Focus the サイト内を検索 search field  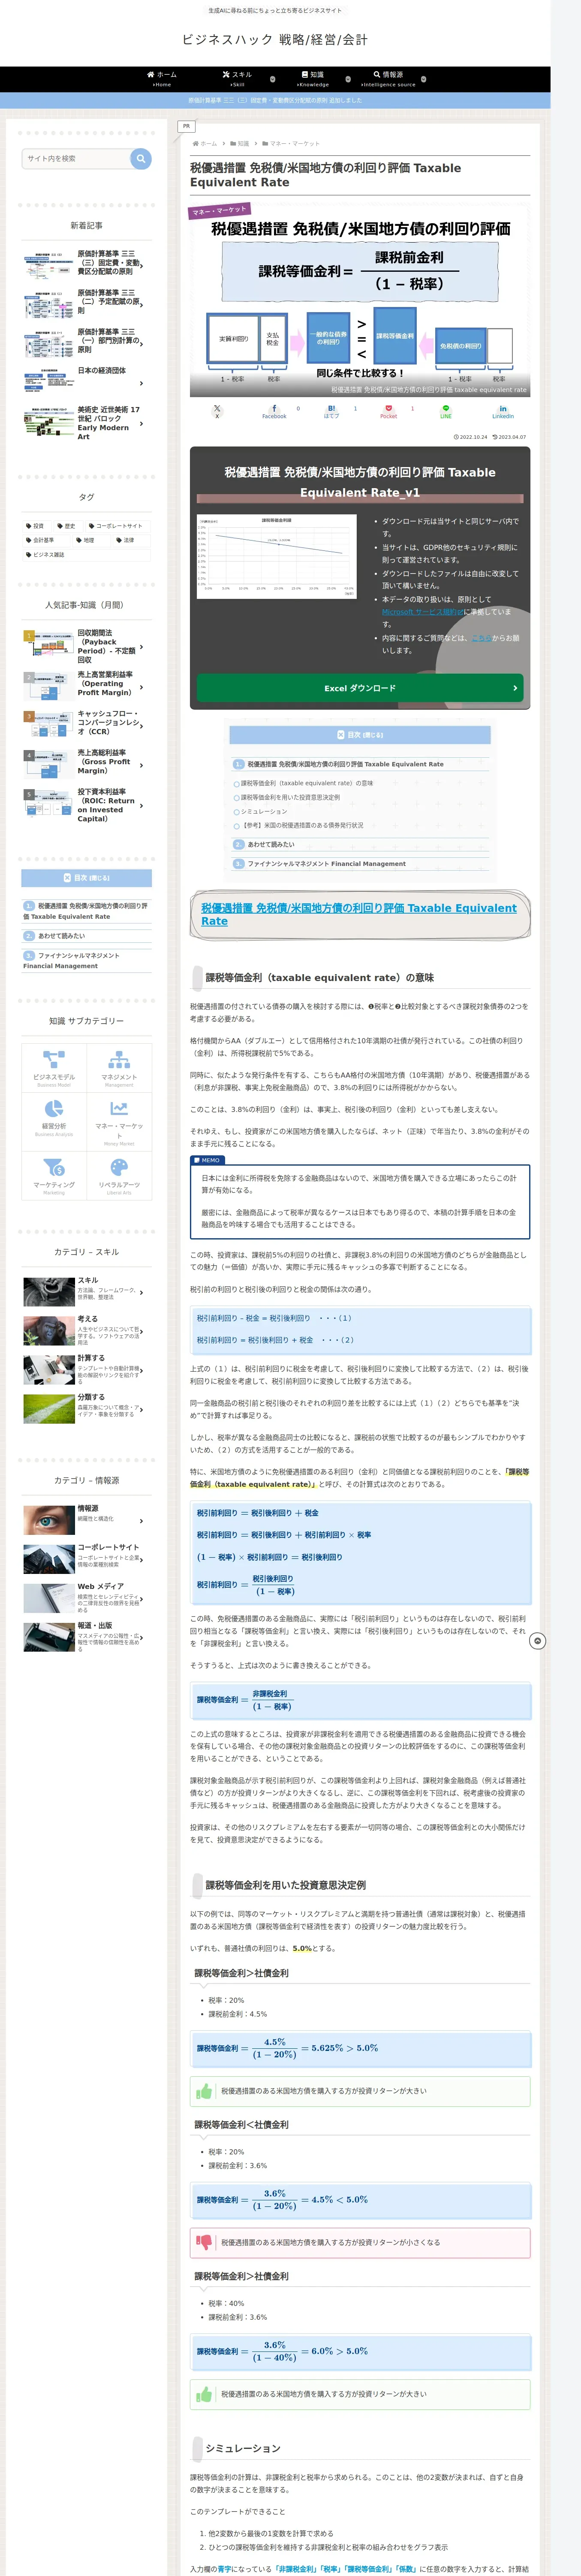(77, 158)
